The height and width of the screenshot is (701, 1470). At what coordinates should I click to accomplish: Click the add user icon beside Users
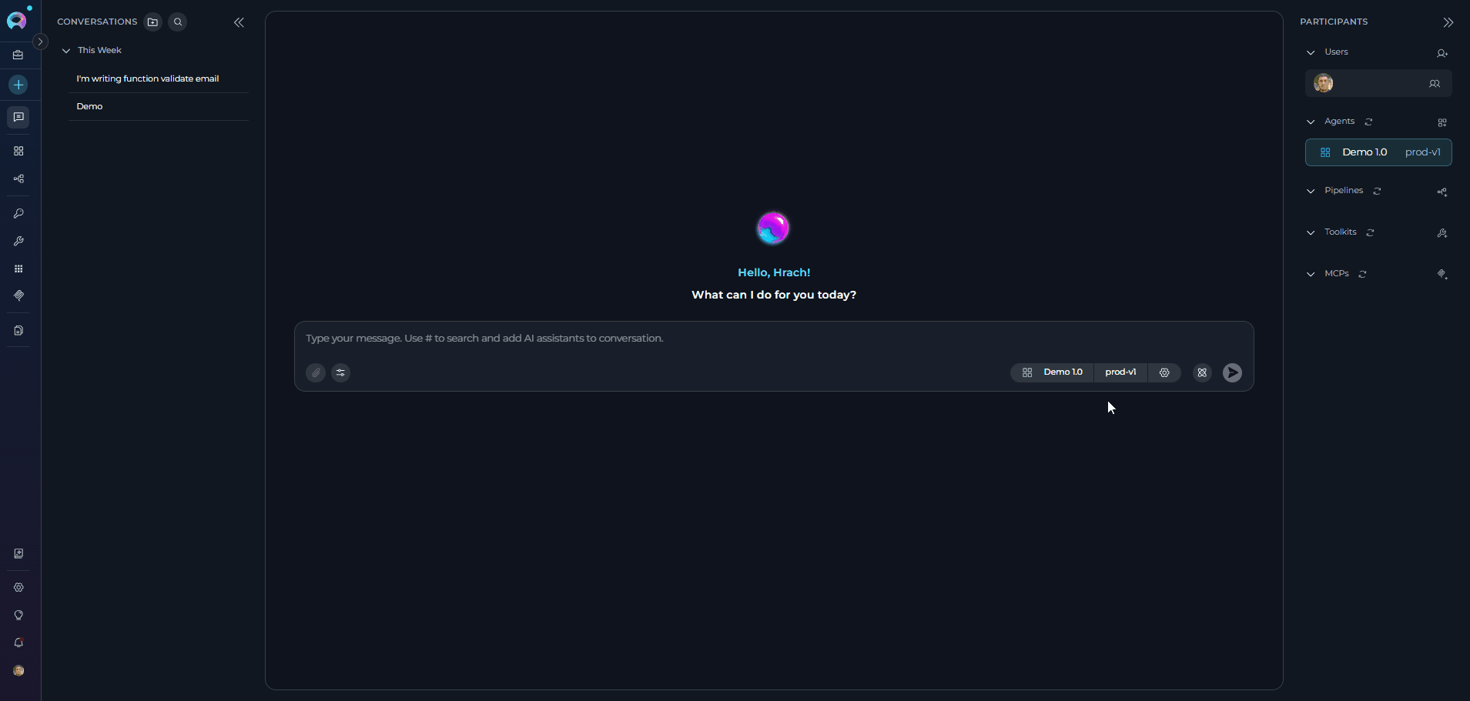coord(1442,53)
